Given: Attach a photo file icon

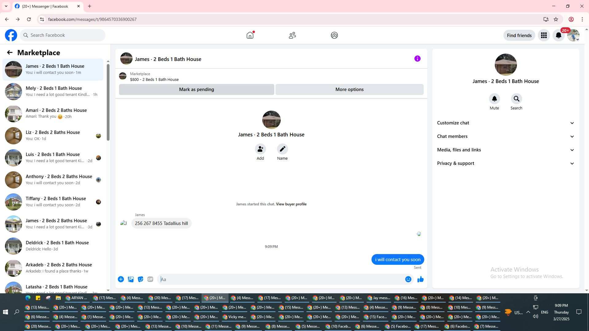Looking at the screenshot, I should (x=131, y=279).
